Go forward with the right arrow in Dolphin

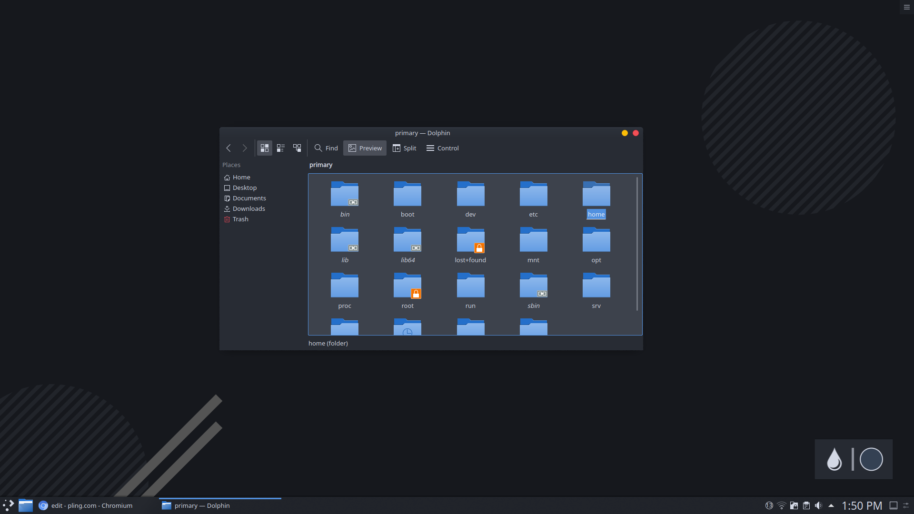tap(244, 148)
